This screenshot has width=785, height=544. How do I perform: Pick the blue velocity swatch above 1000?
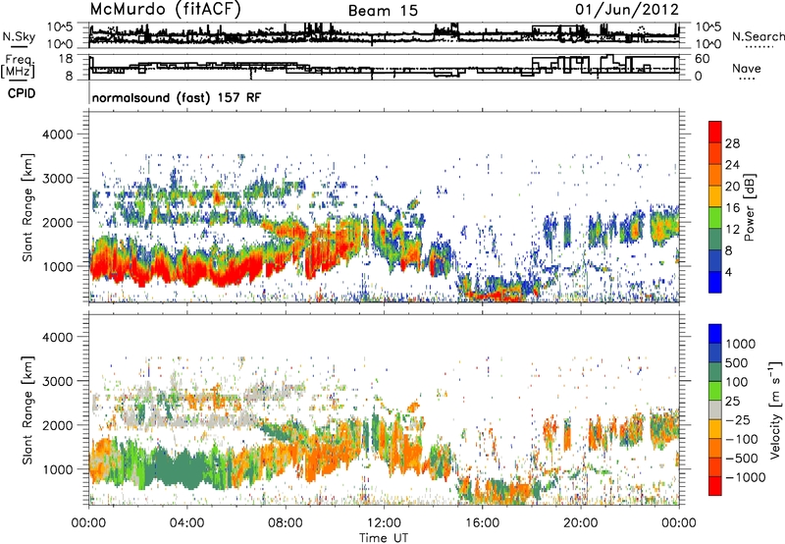click(715, 334)
